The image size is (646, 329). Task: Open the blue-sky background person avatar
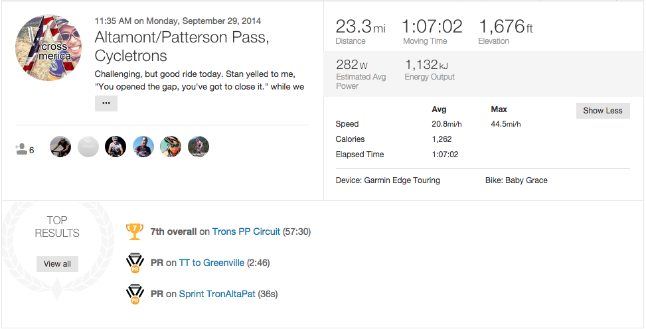[143, 147]
